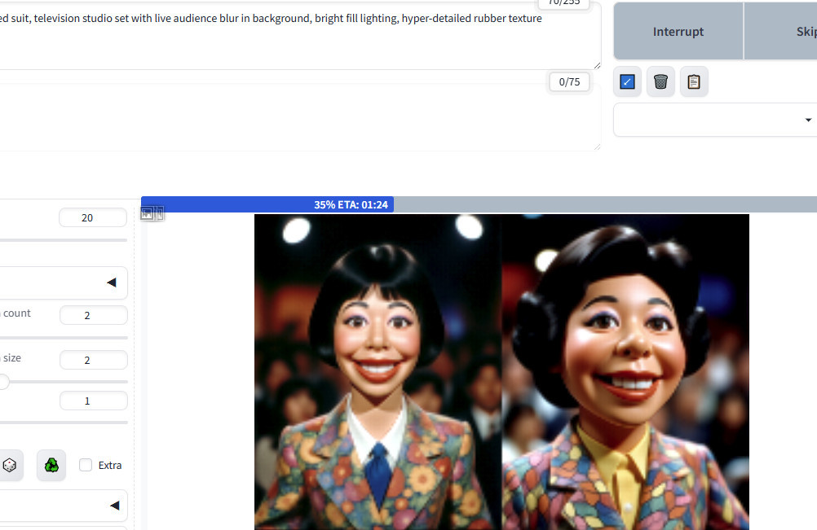This screenshot has height=530, width=817.
Task: Click the 35% ETA progress bar
Action: [x=479, y=204]
